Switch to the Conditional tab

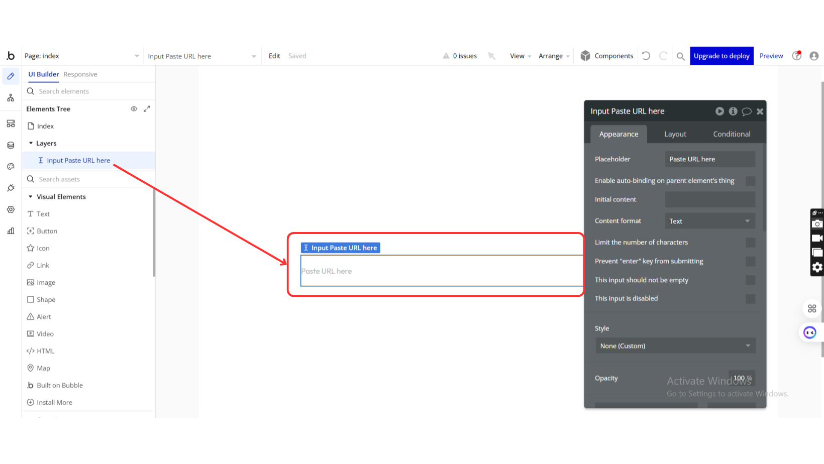tap(732, 134)
